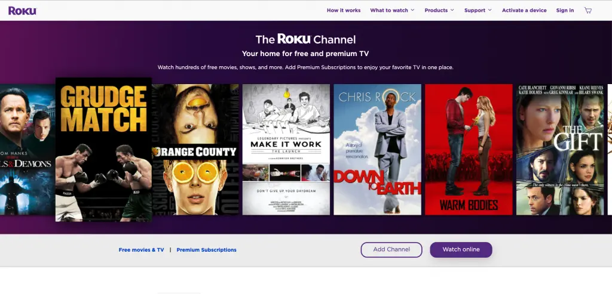This screenshot has width=612, height=294.
Task: Click the Watch online button
Action: coord(461,250)
